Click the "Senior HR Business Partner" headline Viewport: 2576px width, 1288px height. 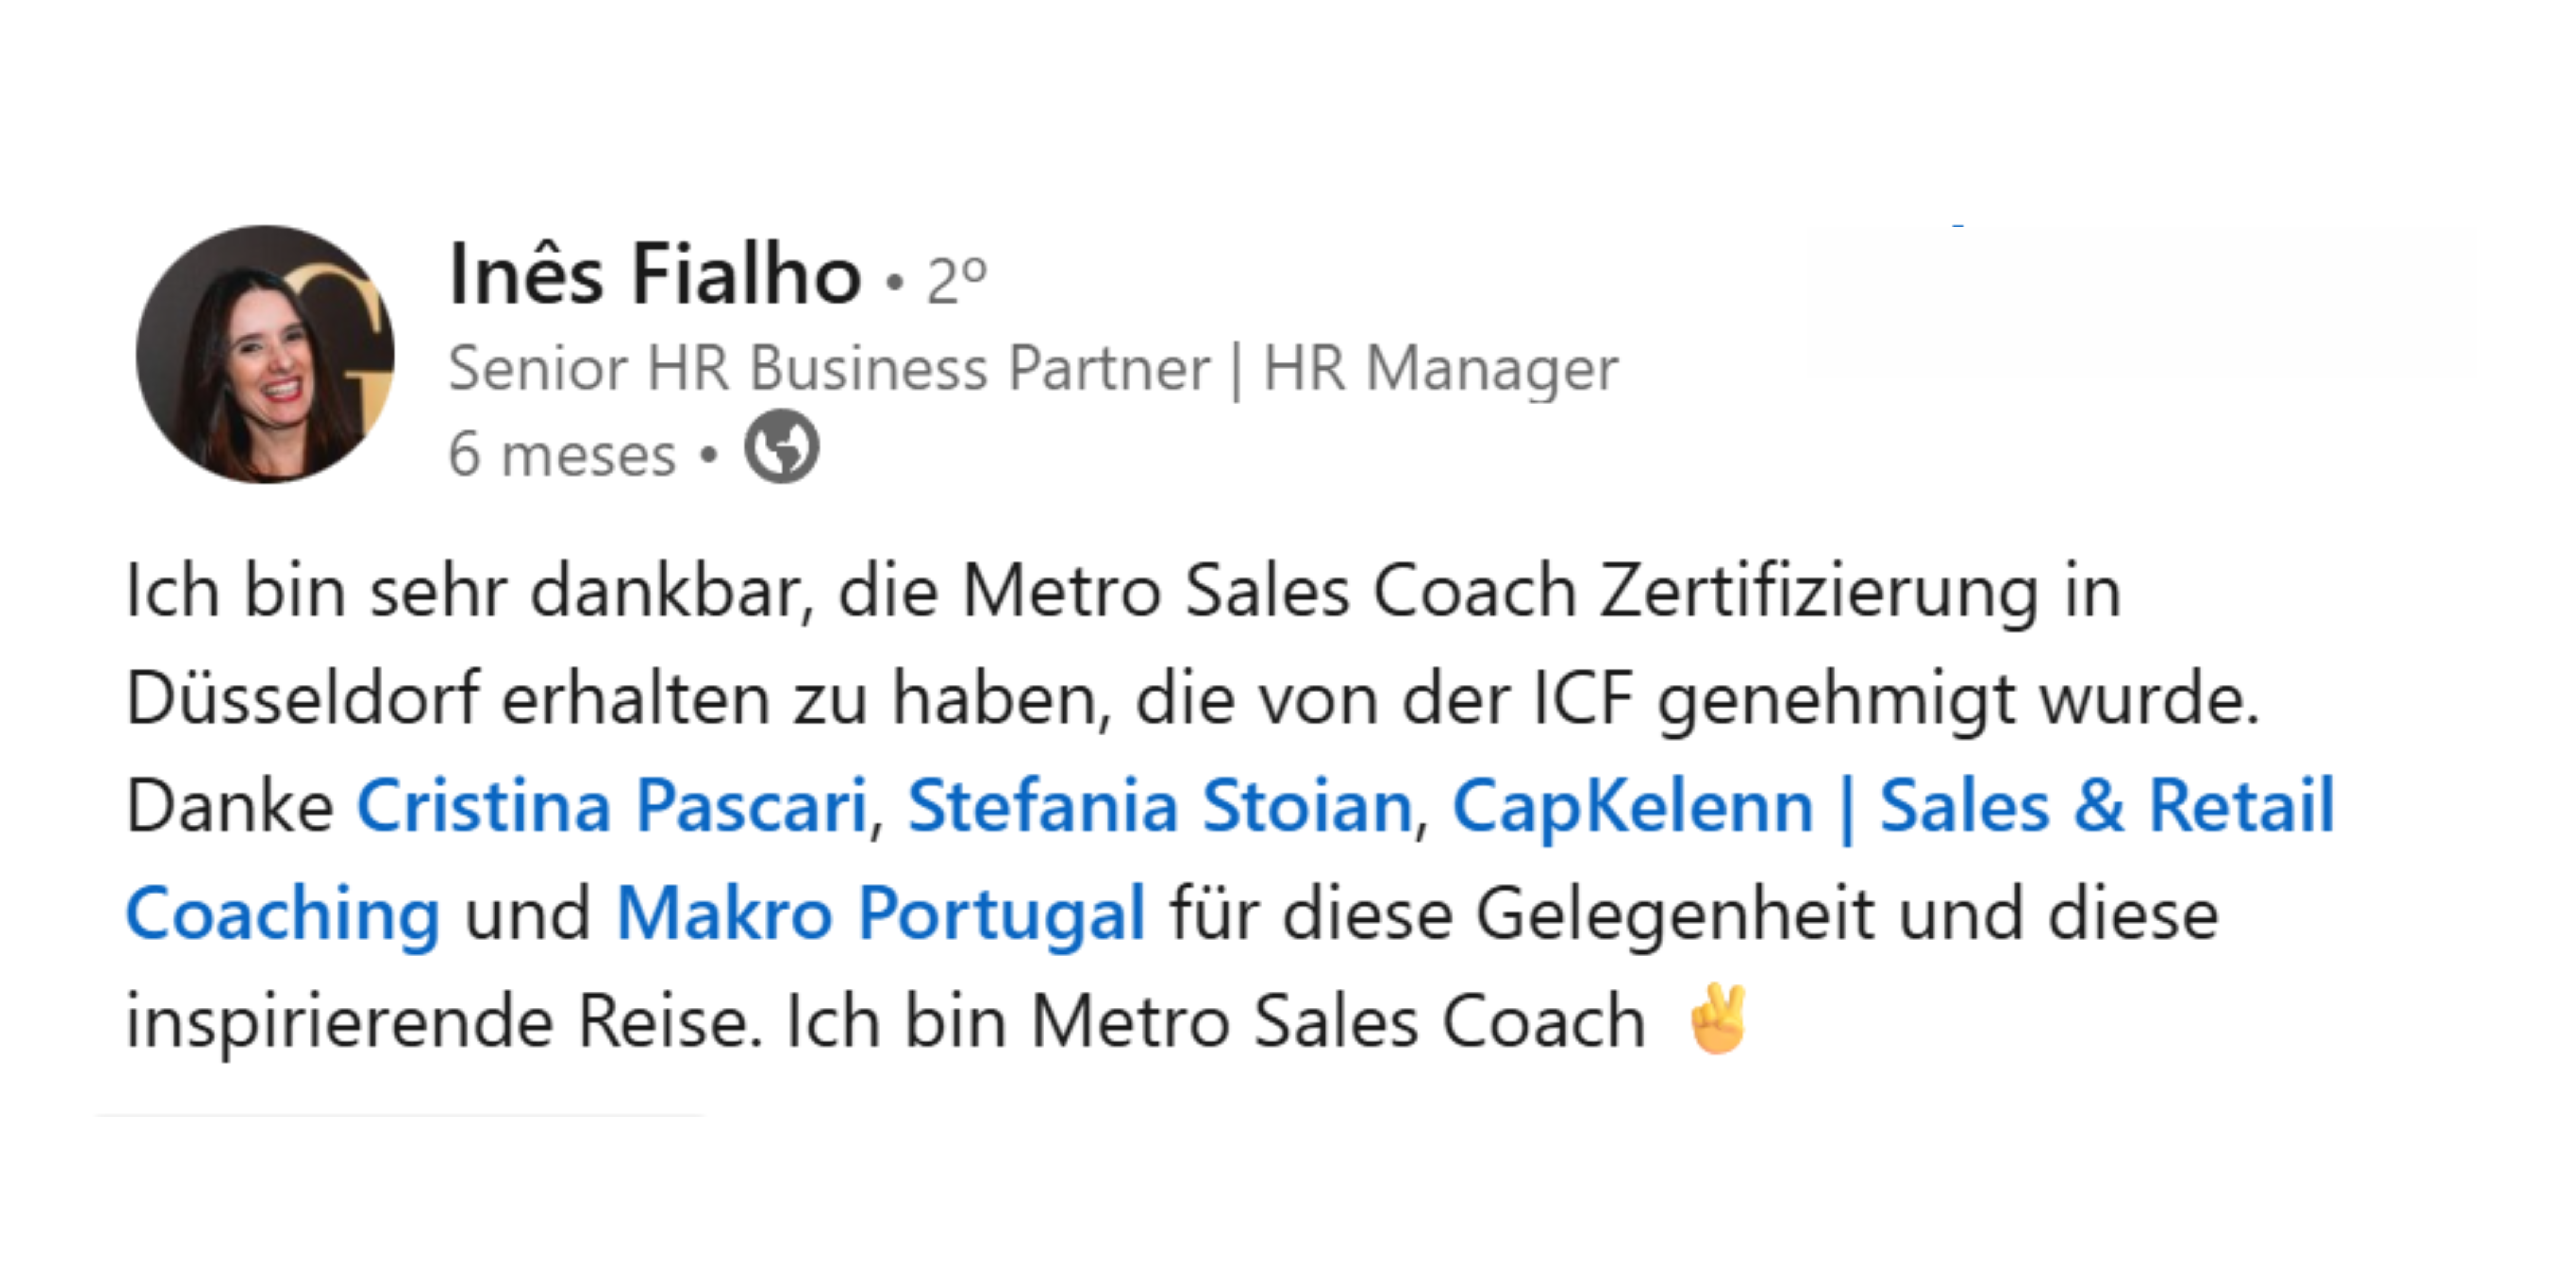829,369
